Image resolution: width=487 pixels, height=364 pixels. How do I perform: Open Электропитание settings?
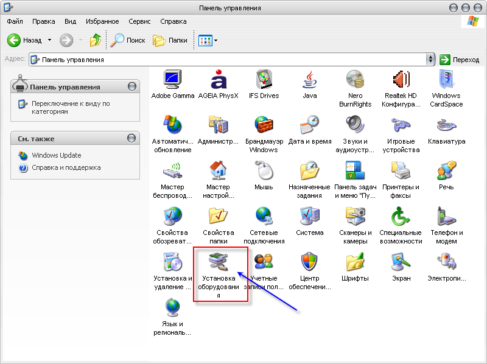click(x=446, y=267)
